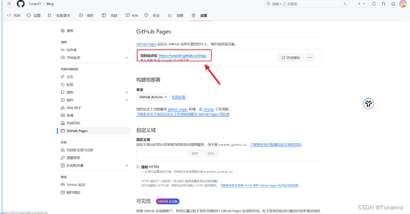
Task: Open the hamburger navigation menu
Action: [9, 4]
